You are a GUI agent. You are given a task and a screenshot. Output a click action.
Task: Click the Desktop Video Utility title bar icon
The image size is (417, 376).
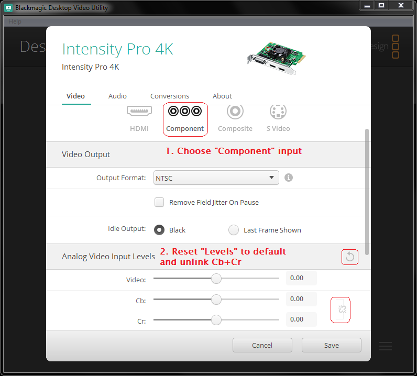(x=8, y=8)
